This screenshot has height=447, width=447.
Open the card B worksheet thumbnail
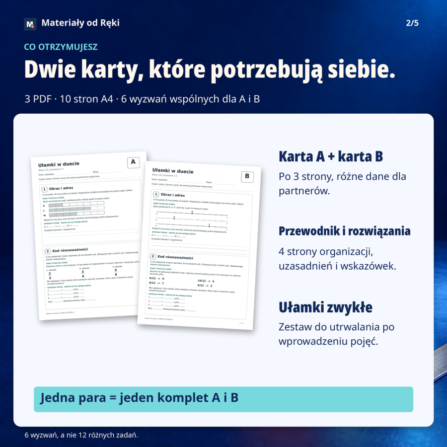pyautogui.click(x=199, y=245)
